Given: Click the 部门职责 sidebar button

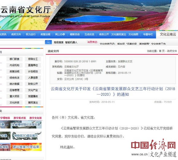Looking at the screenshot, I should point(14,59).
